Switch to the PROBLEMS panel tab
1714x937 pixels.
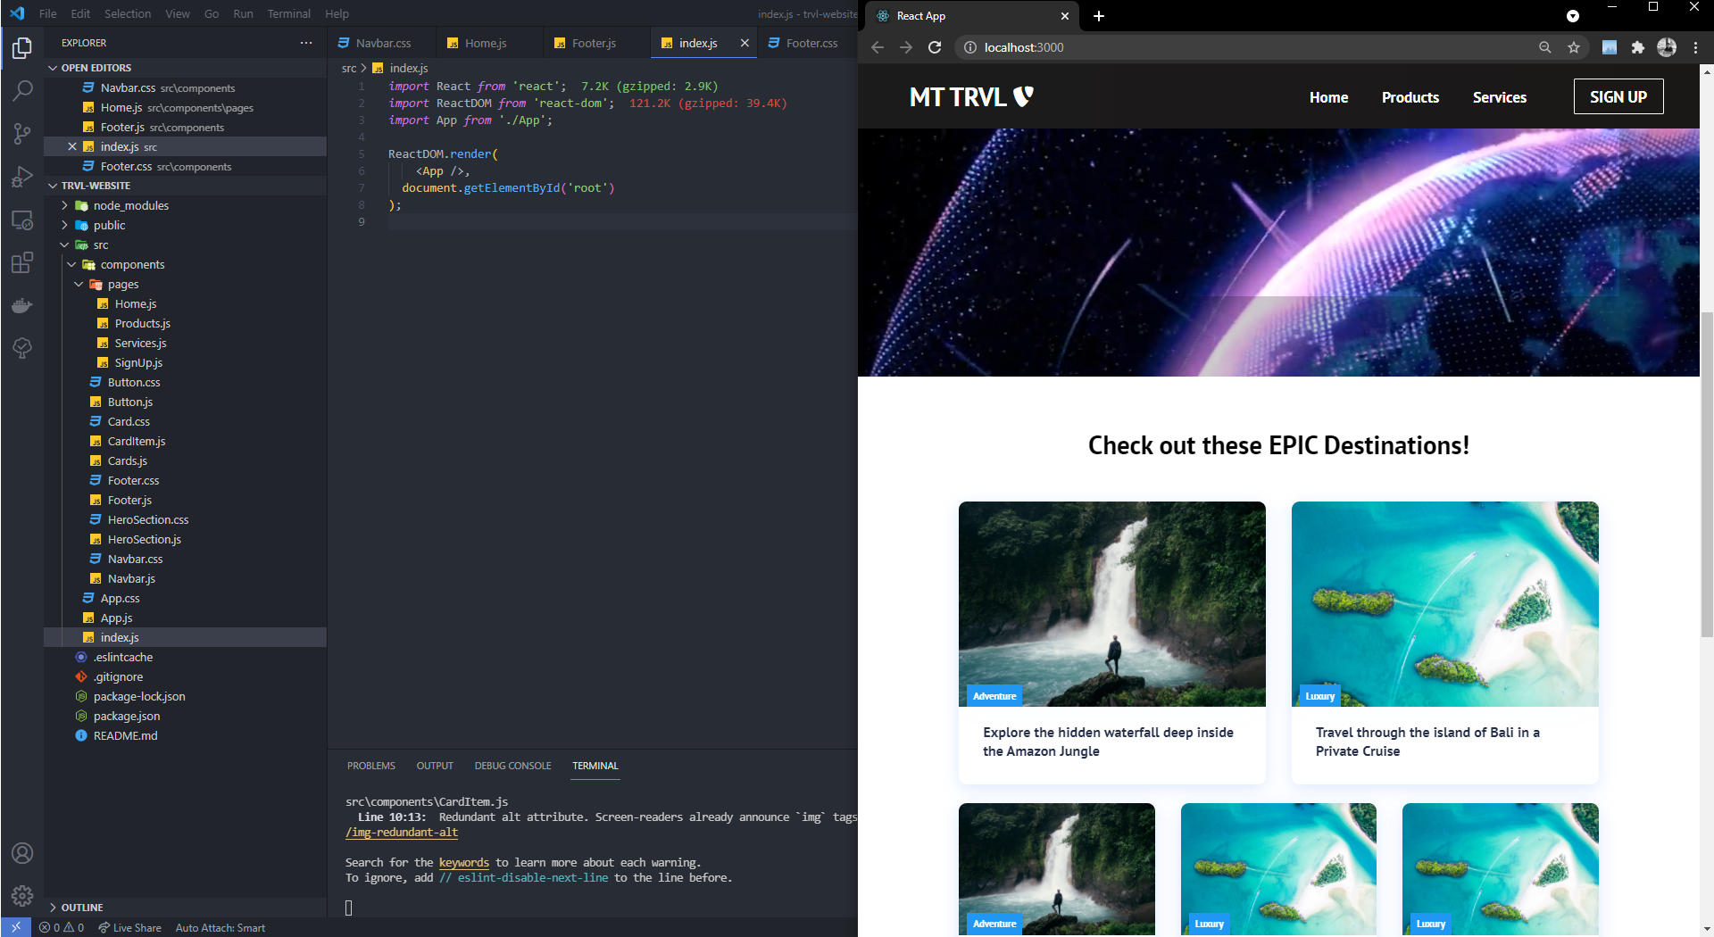[370, 766]
